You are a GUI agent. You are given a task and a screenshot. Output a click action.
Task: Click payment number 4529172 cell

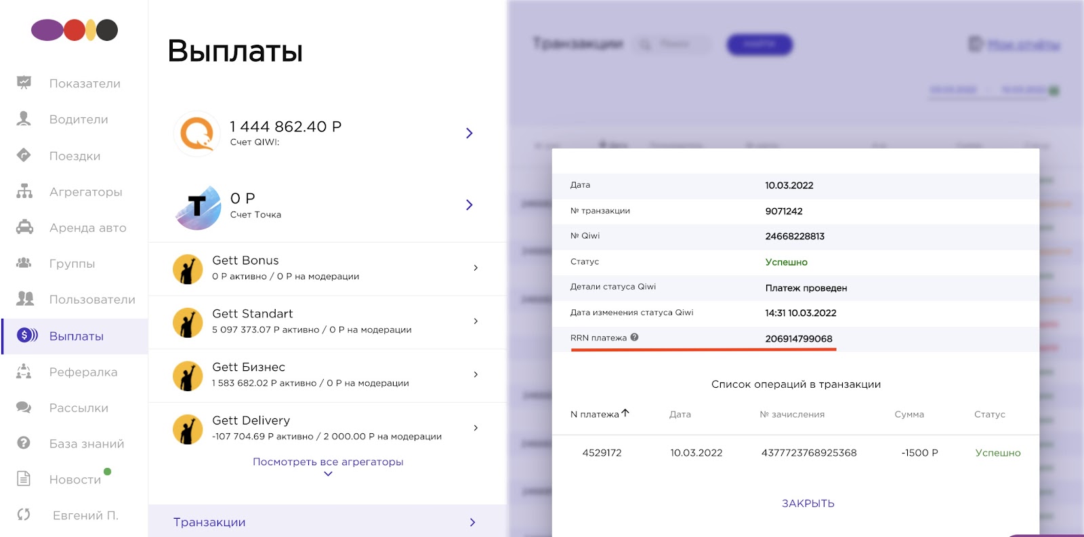pyautogui.click(x=602, y=453)
